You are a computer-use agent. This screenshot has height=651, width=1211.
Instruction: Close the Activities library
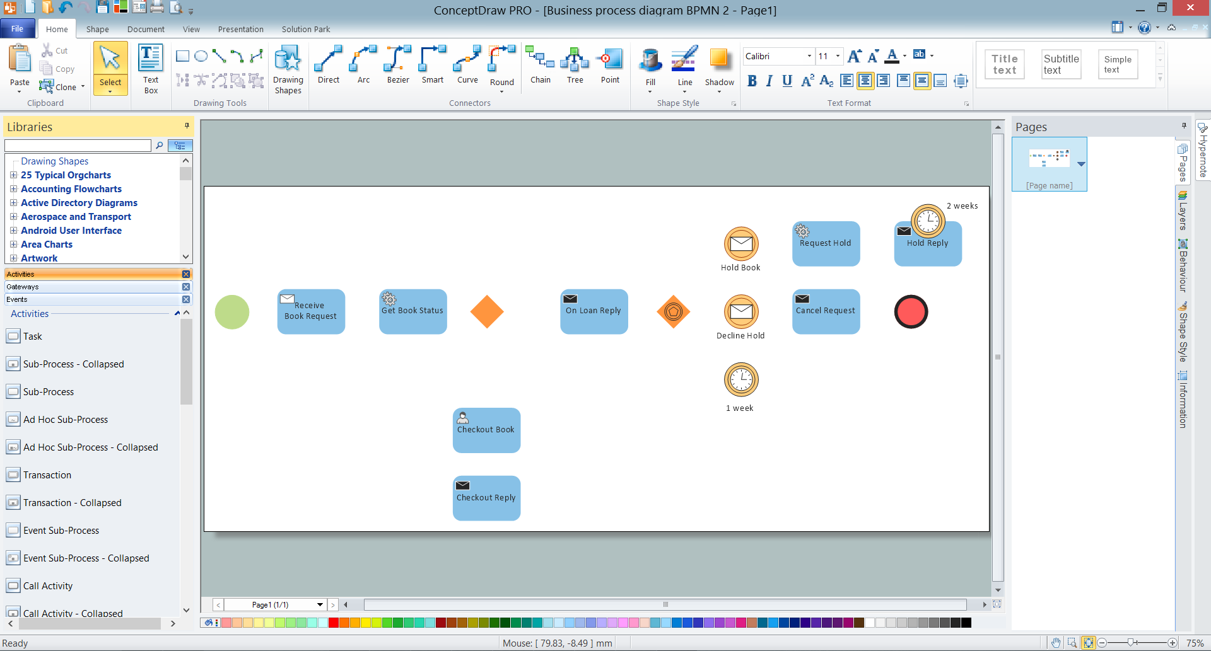point(186,274)
